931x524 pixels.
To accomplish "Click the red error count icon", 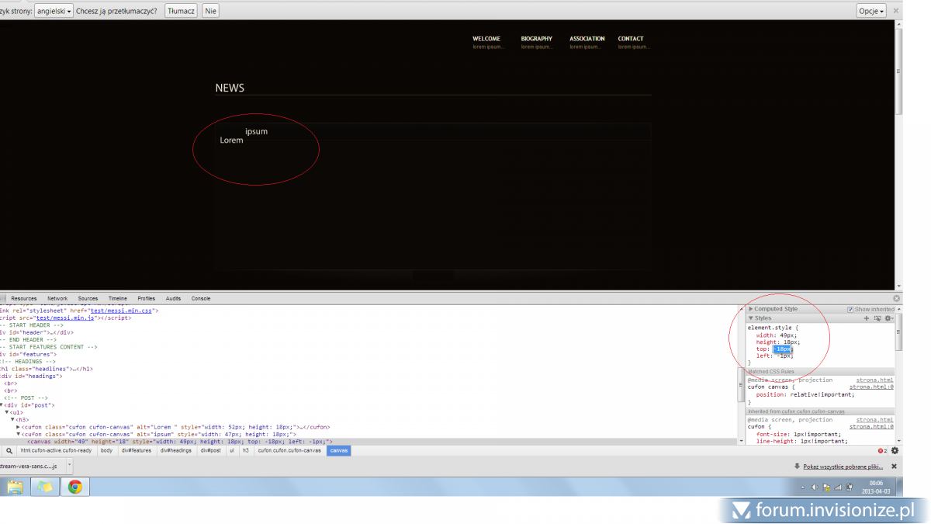I will click(x=881, y=450).
